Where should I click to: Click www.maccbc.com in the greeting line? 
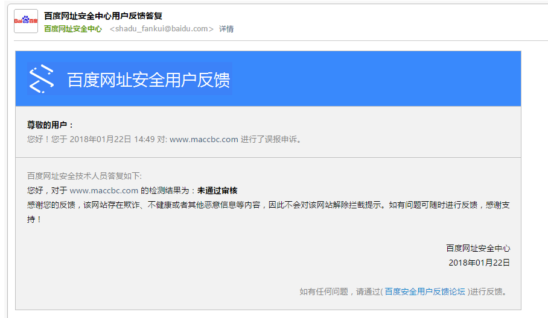[204, 140]
